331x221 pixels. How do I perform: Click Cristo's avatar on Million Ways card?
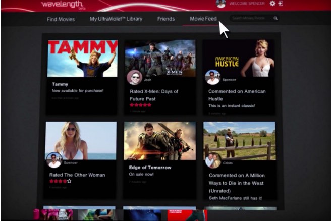pos(213,160)
